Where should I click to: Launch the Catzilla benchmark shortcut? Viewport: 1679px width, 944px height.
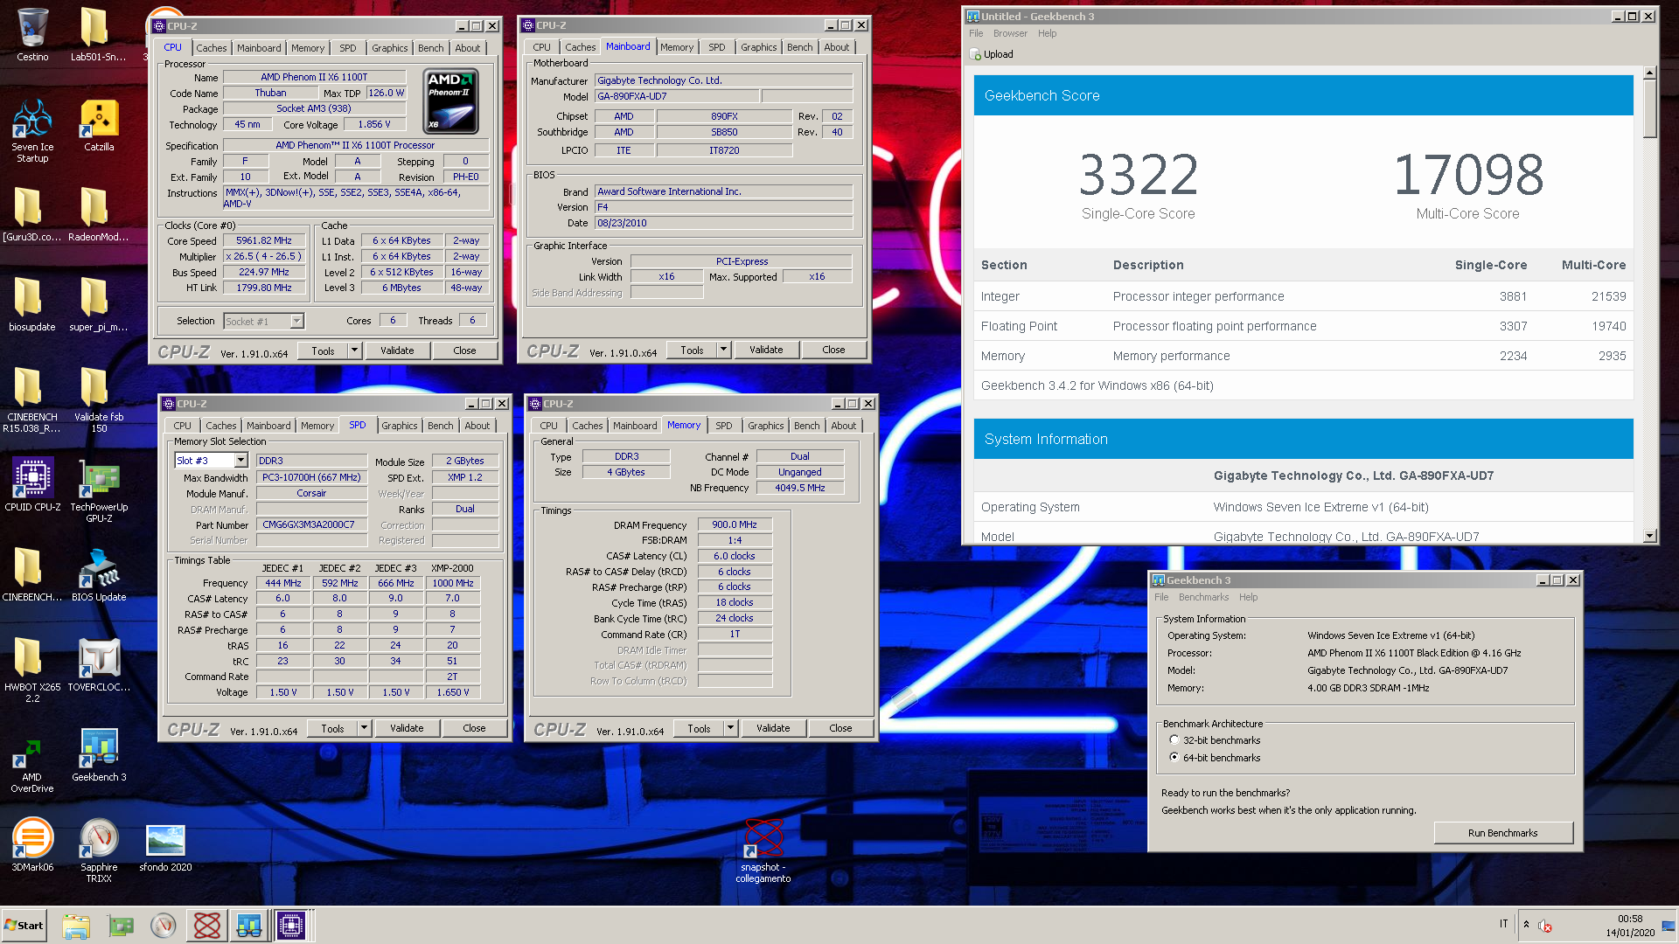[x=99, y=125]
